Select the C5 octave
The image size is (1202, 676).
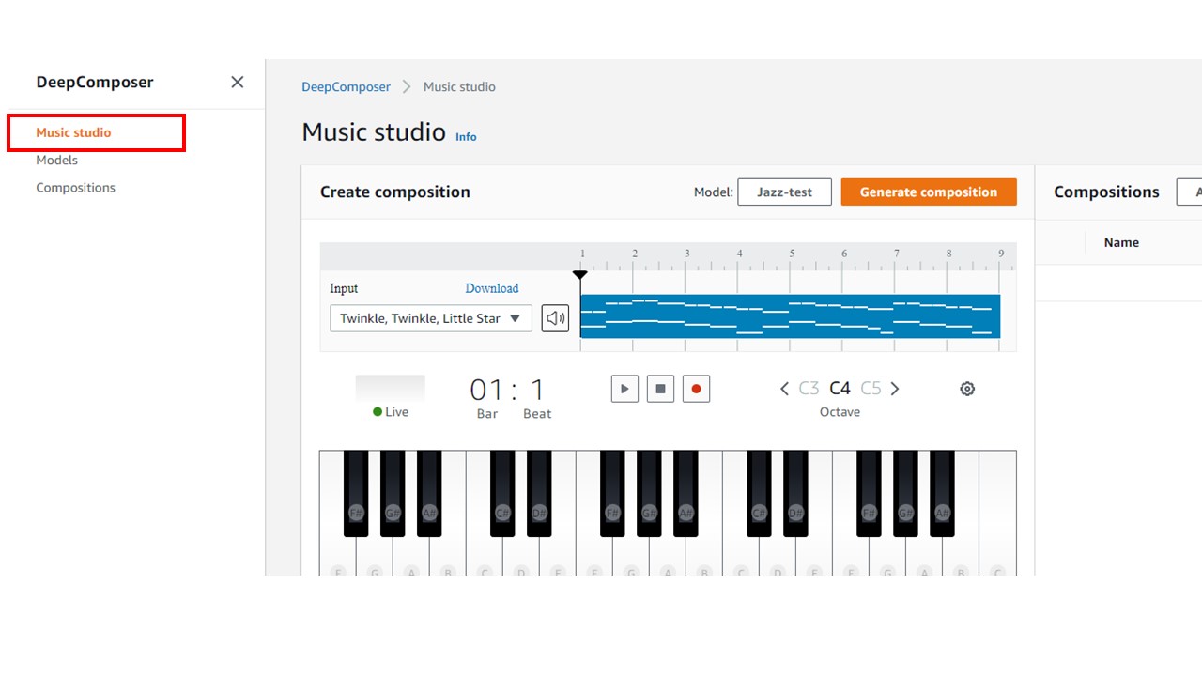[x=871, y=389]
